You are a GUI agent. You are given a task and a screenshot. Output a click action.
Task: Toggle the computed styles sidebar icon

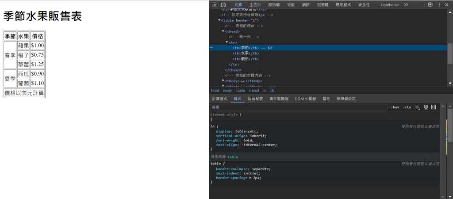(x=434, y=107)
